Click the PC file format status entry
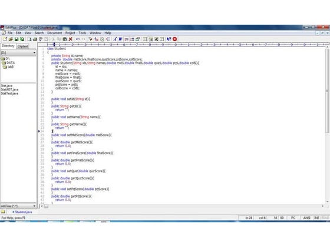 click(293, 218)
